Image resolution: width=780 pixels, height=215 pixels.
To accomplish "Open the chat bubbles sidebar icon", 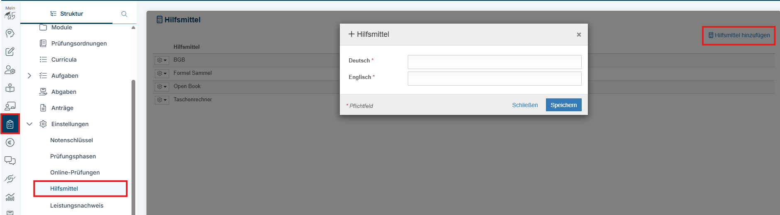I will (10, 160).
